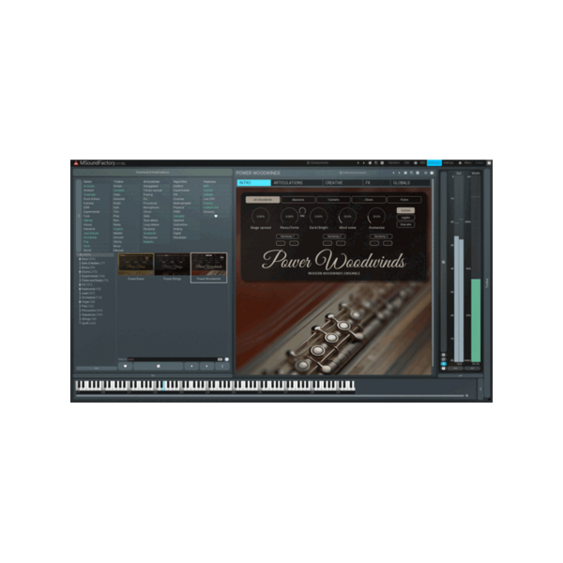Screen dimensions: 563x563
Task: Switch to the CREATIVE tab
Action: [x=341, y=183]
